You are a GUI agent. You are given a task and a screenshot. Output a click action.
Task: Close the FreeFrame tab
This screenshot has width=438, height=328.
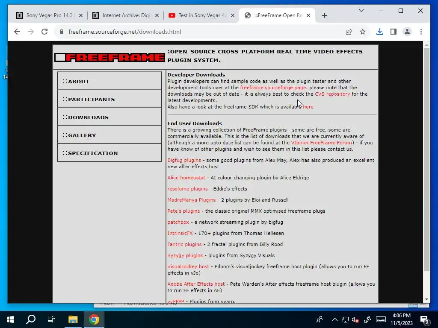click(308, 15)
